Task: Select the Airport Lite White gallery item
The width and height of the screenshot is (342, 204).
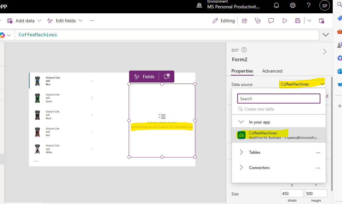Action: tap(62, 149)
